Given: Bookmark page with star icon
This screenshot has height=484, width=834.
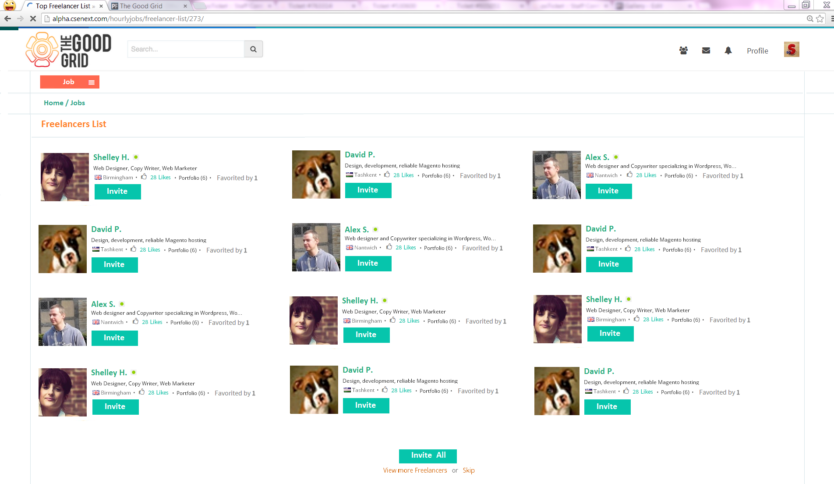Looking at the screenshot, I should tap(820, 18).
